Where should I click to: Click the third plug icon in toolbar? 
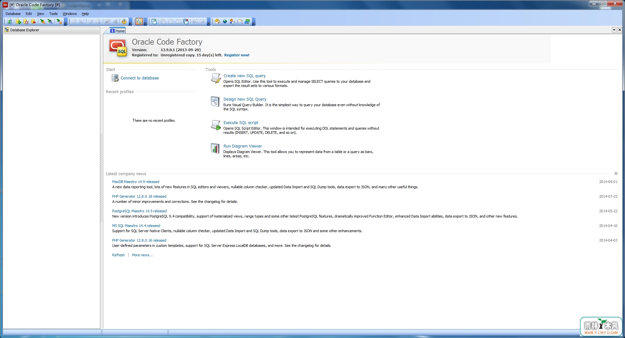click(x=59, y=21)
